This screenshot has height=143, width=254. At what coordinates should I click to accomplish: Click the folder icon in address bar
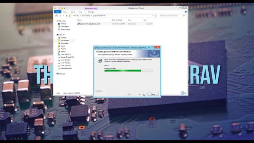70,16
